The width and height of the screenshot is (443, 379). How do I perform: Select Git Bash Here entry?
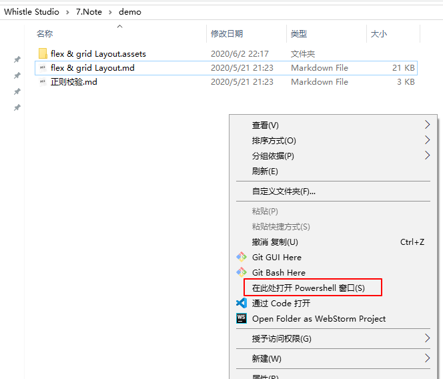(334, 272)
